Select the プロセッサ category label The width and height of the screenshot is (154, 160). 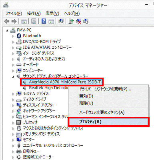pos(30,122)
